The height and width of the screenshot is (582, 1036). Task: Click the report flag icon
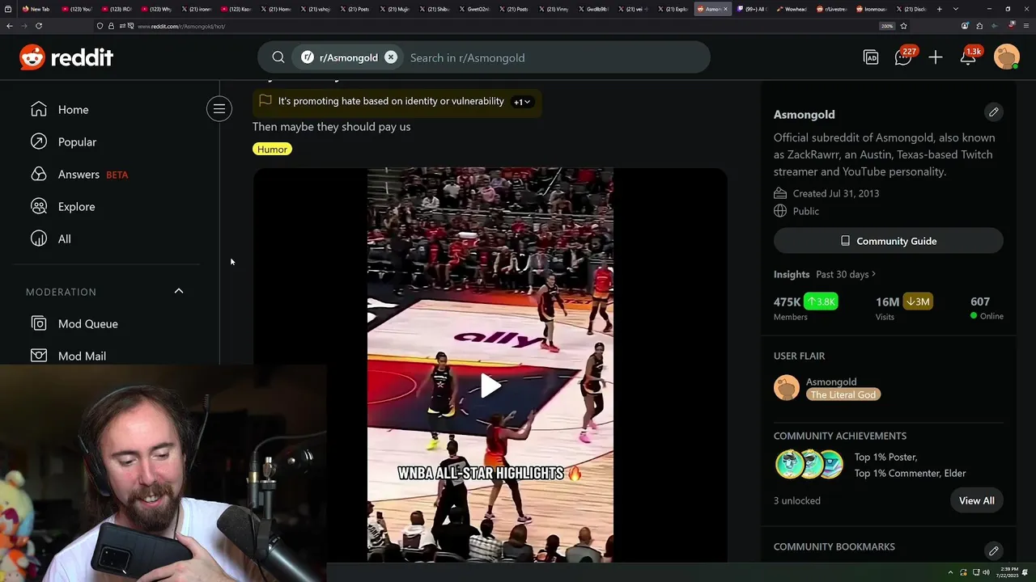click(265, 101)
